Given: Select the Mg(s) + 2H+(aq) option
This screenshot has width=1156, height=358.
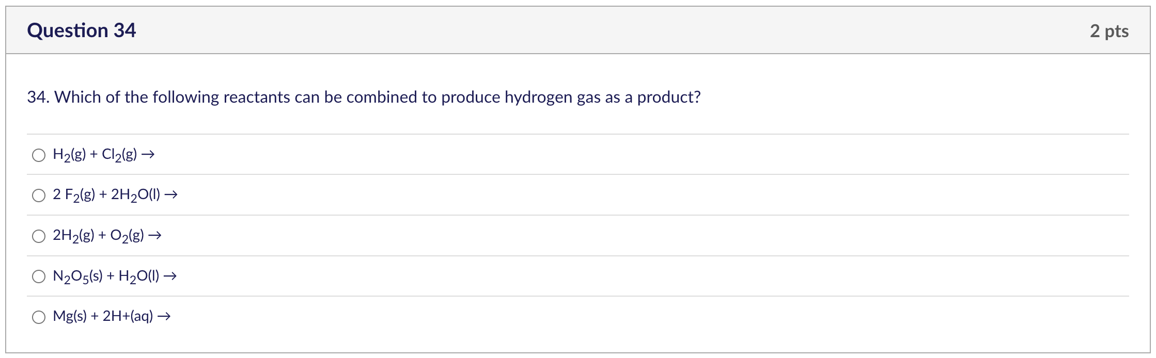Looking at the screenshot, I should pyautogui.click(x=39, y=317).
